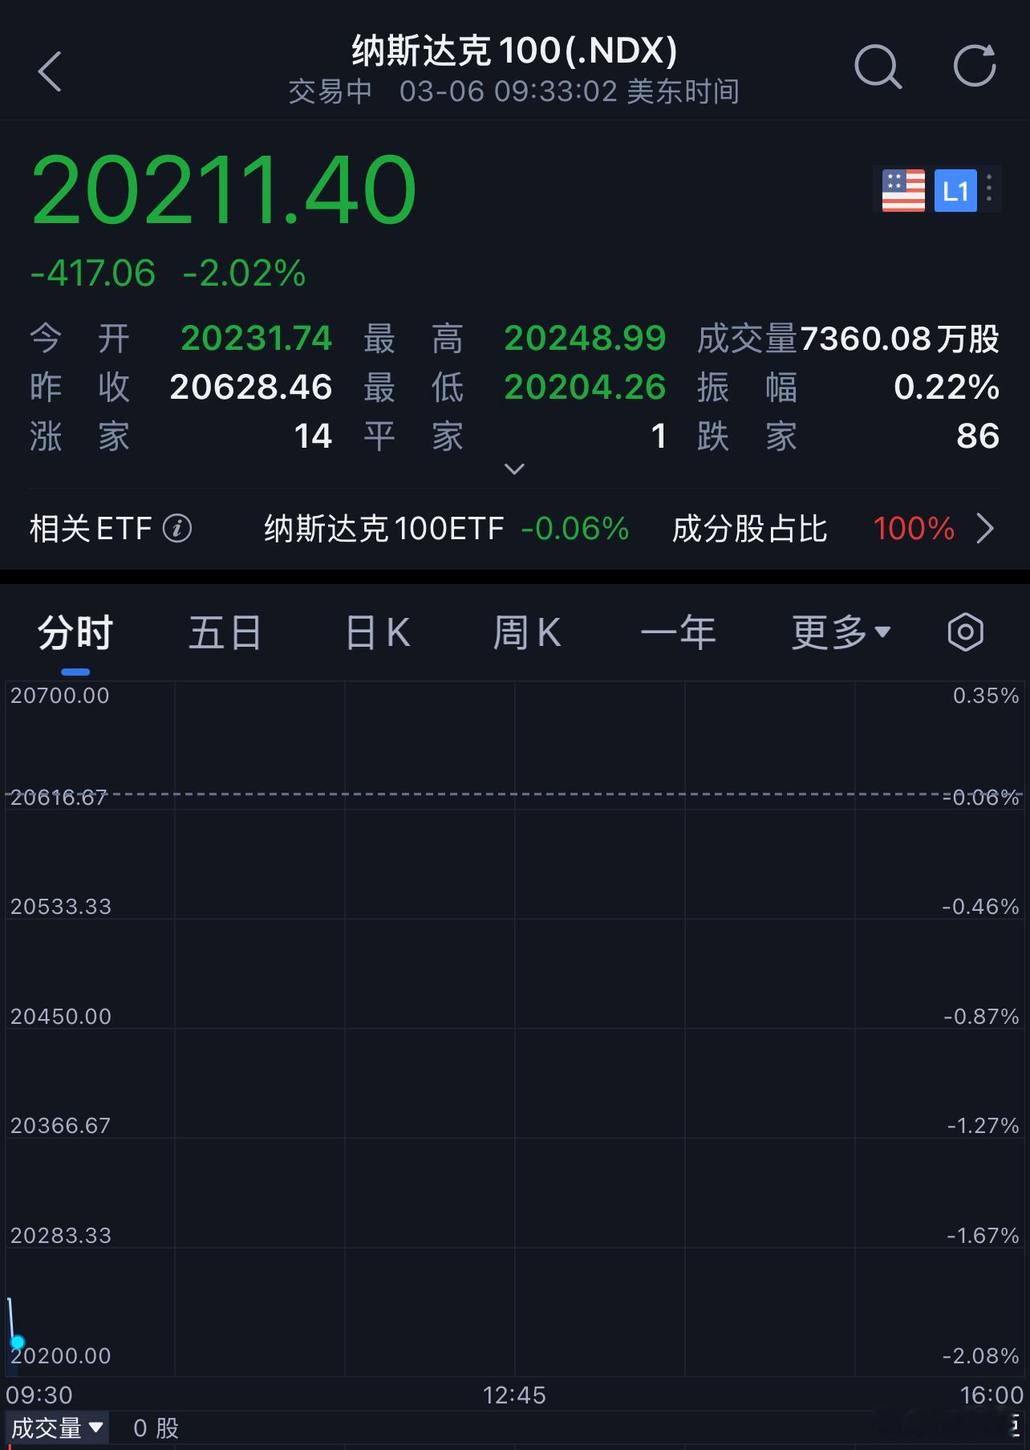Tap the 20533.33 axis label
This screenshot has width=1030, height=1450.
(x=61, y=907)
